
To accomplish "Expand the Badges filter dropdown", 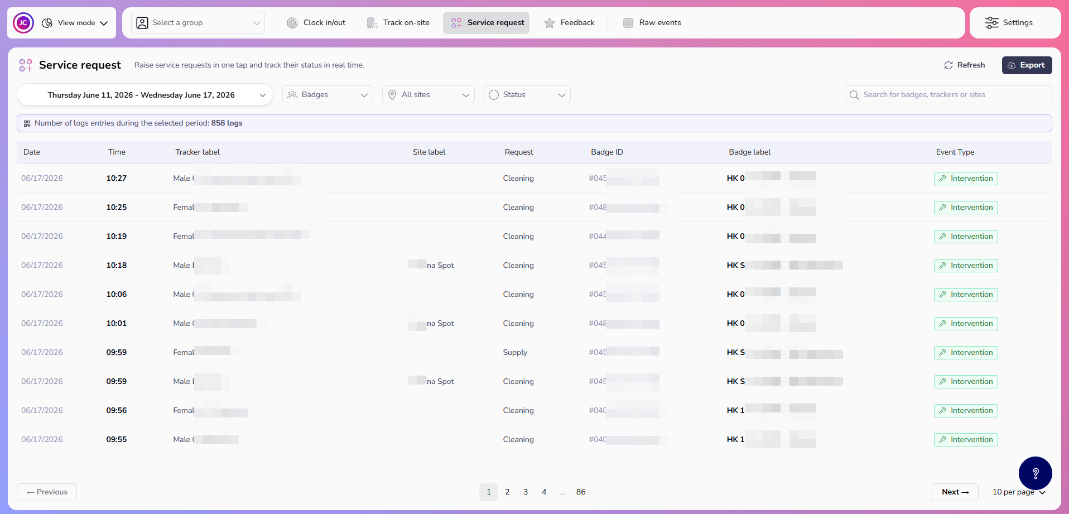I will tap(328, 95).
